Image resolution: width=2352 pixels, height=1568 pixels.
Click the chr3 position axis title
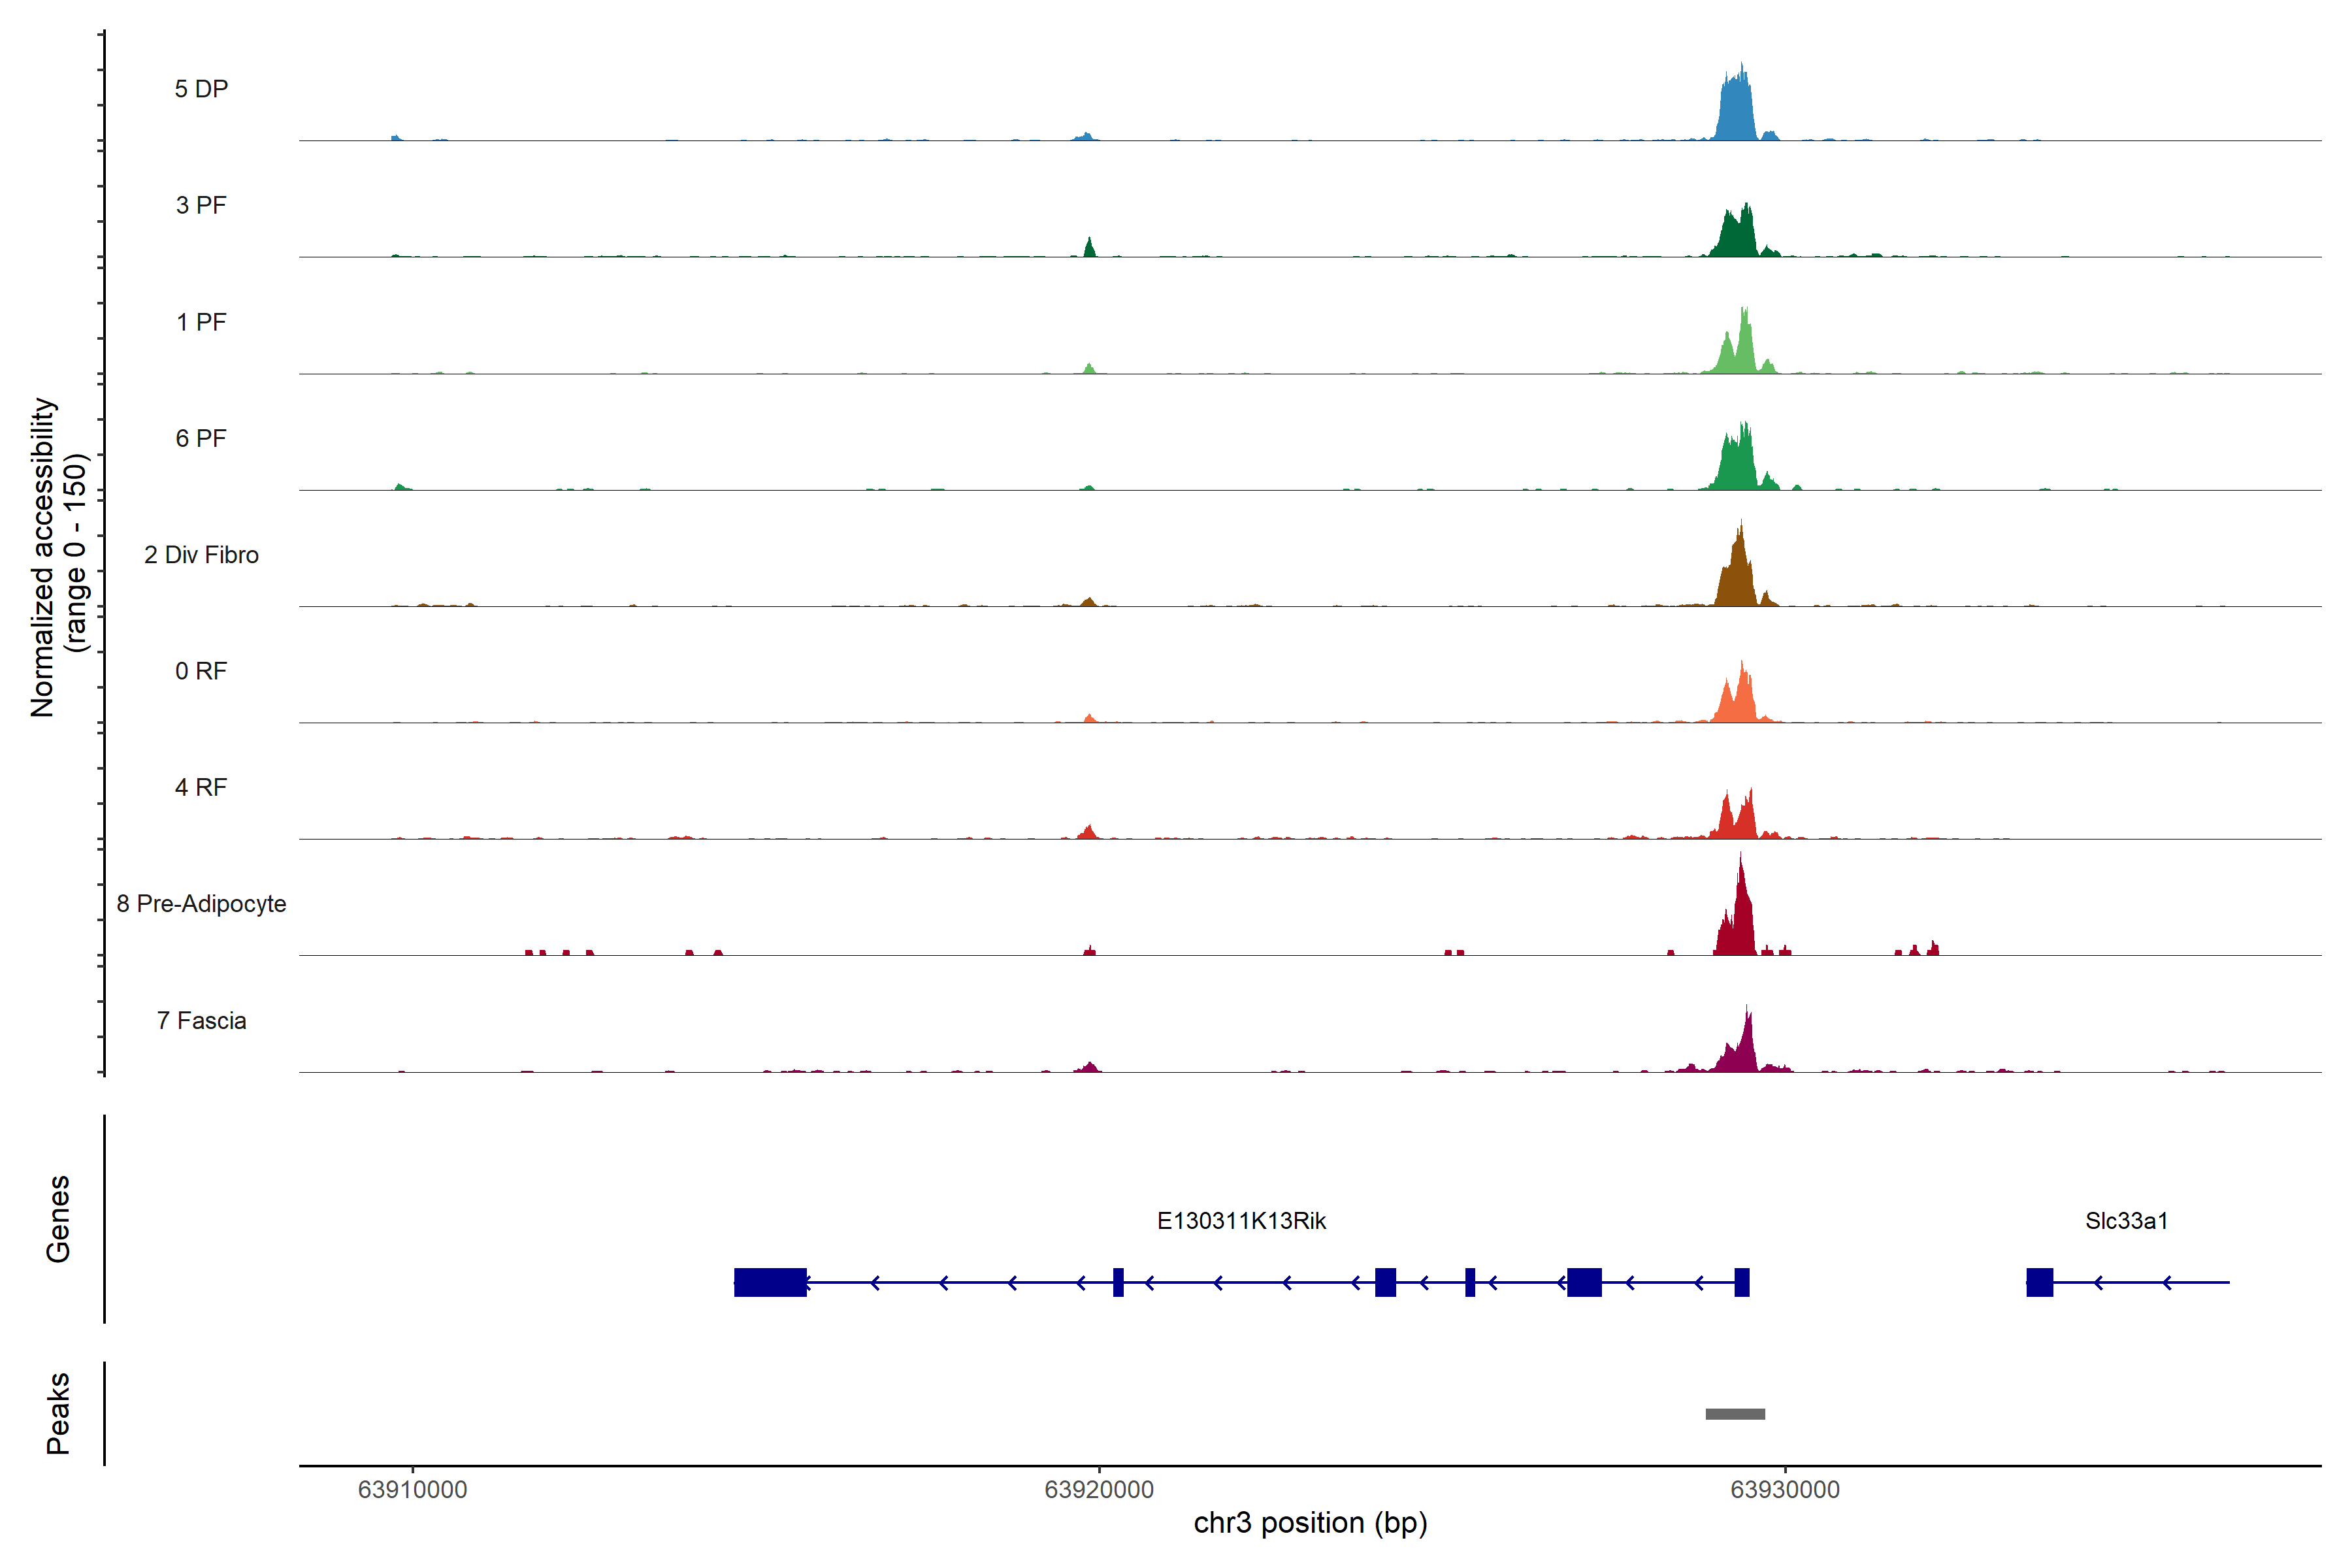pos(1310,1523)
